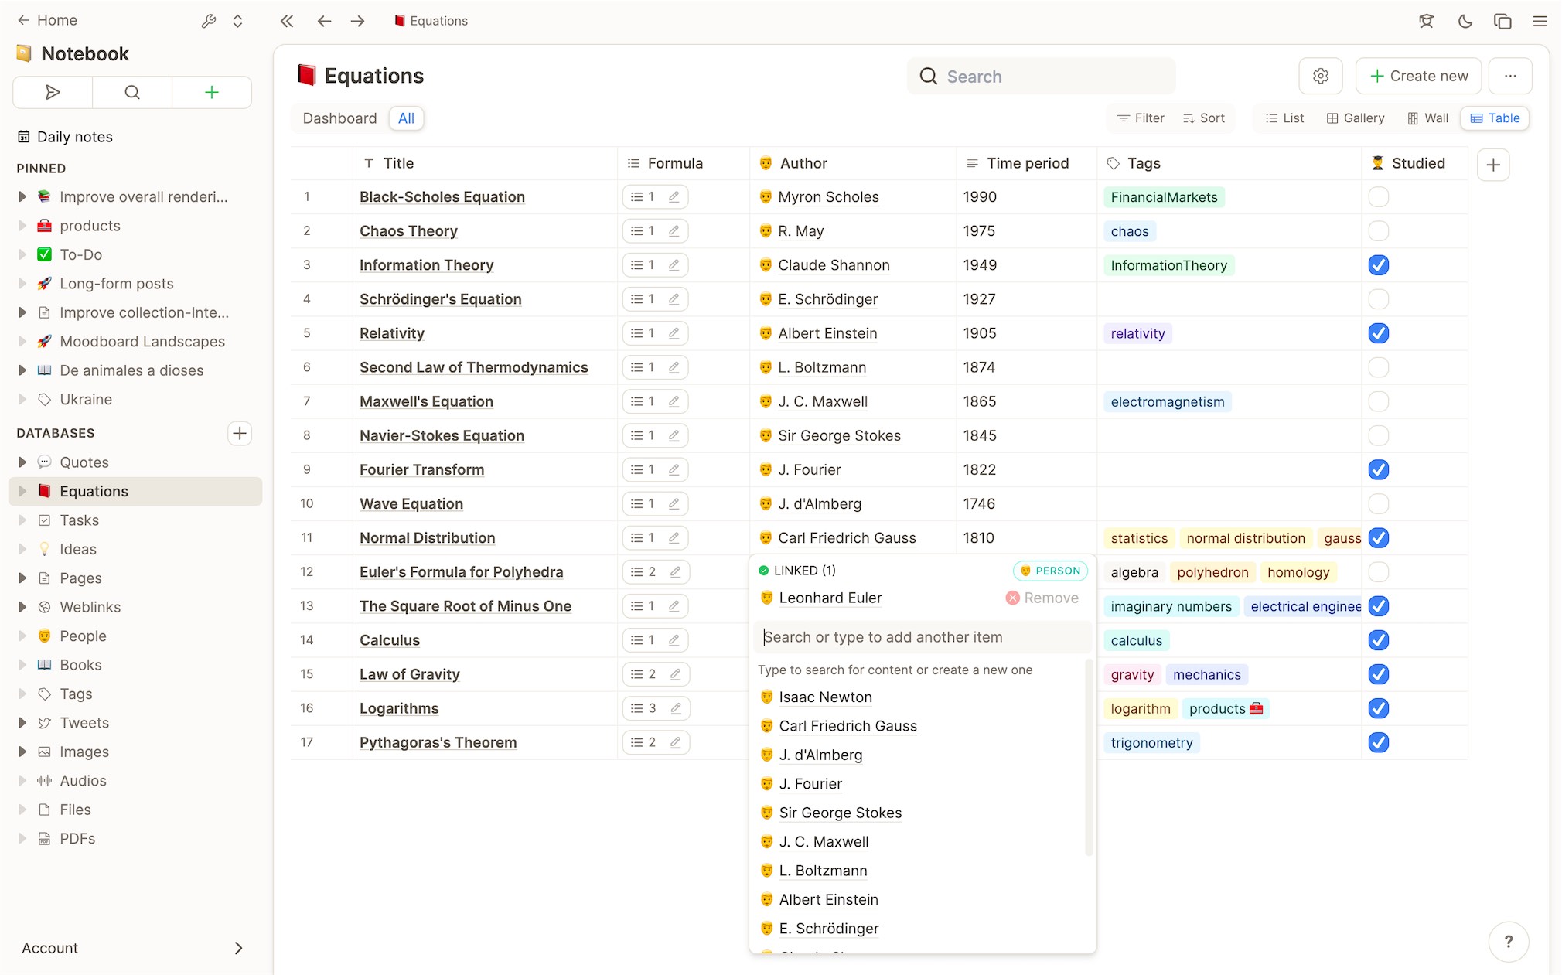Expand the Quotes database in sidebar
The width and height of the screenshot is (1562, 975).
coord(22,462)
